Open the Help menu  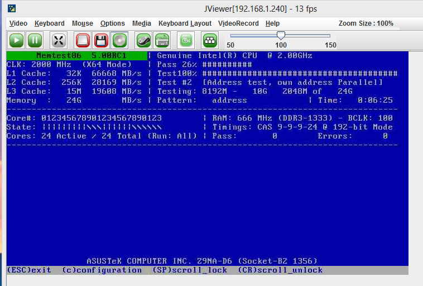[272, 23]
